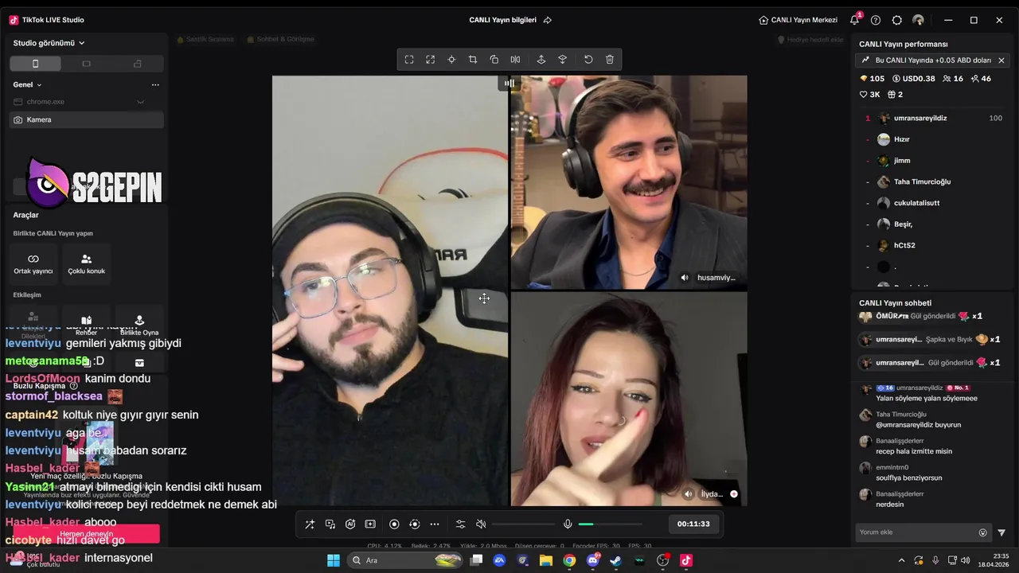Toggle the microphone mute icon
Image resolution: width=1019 pixels, height=573 pixels.
[568, 524]
